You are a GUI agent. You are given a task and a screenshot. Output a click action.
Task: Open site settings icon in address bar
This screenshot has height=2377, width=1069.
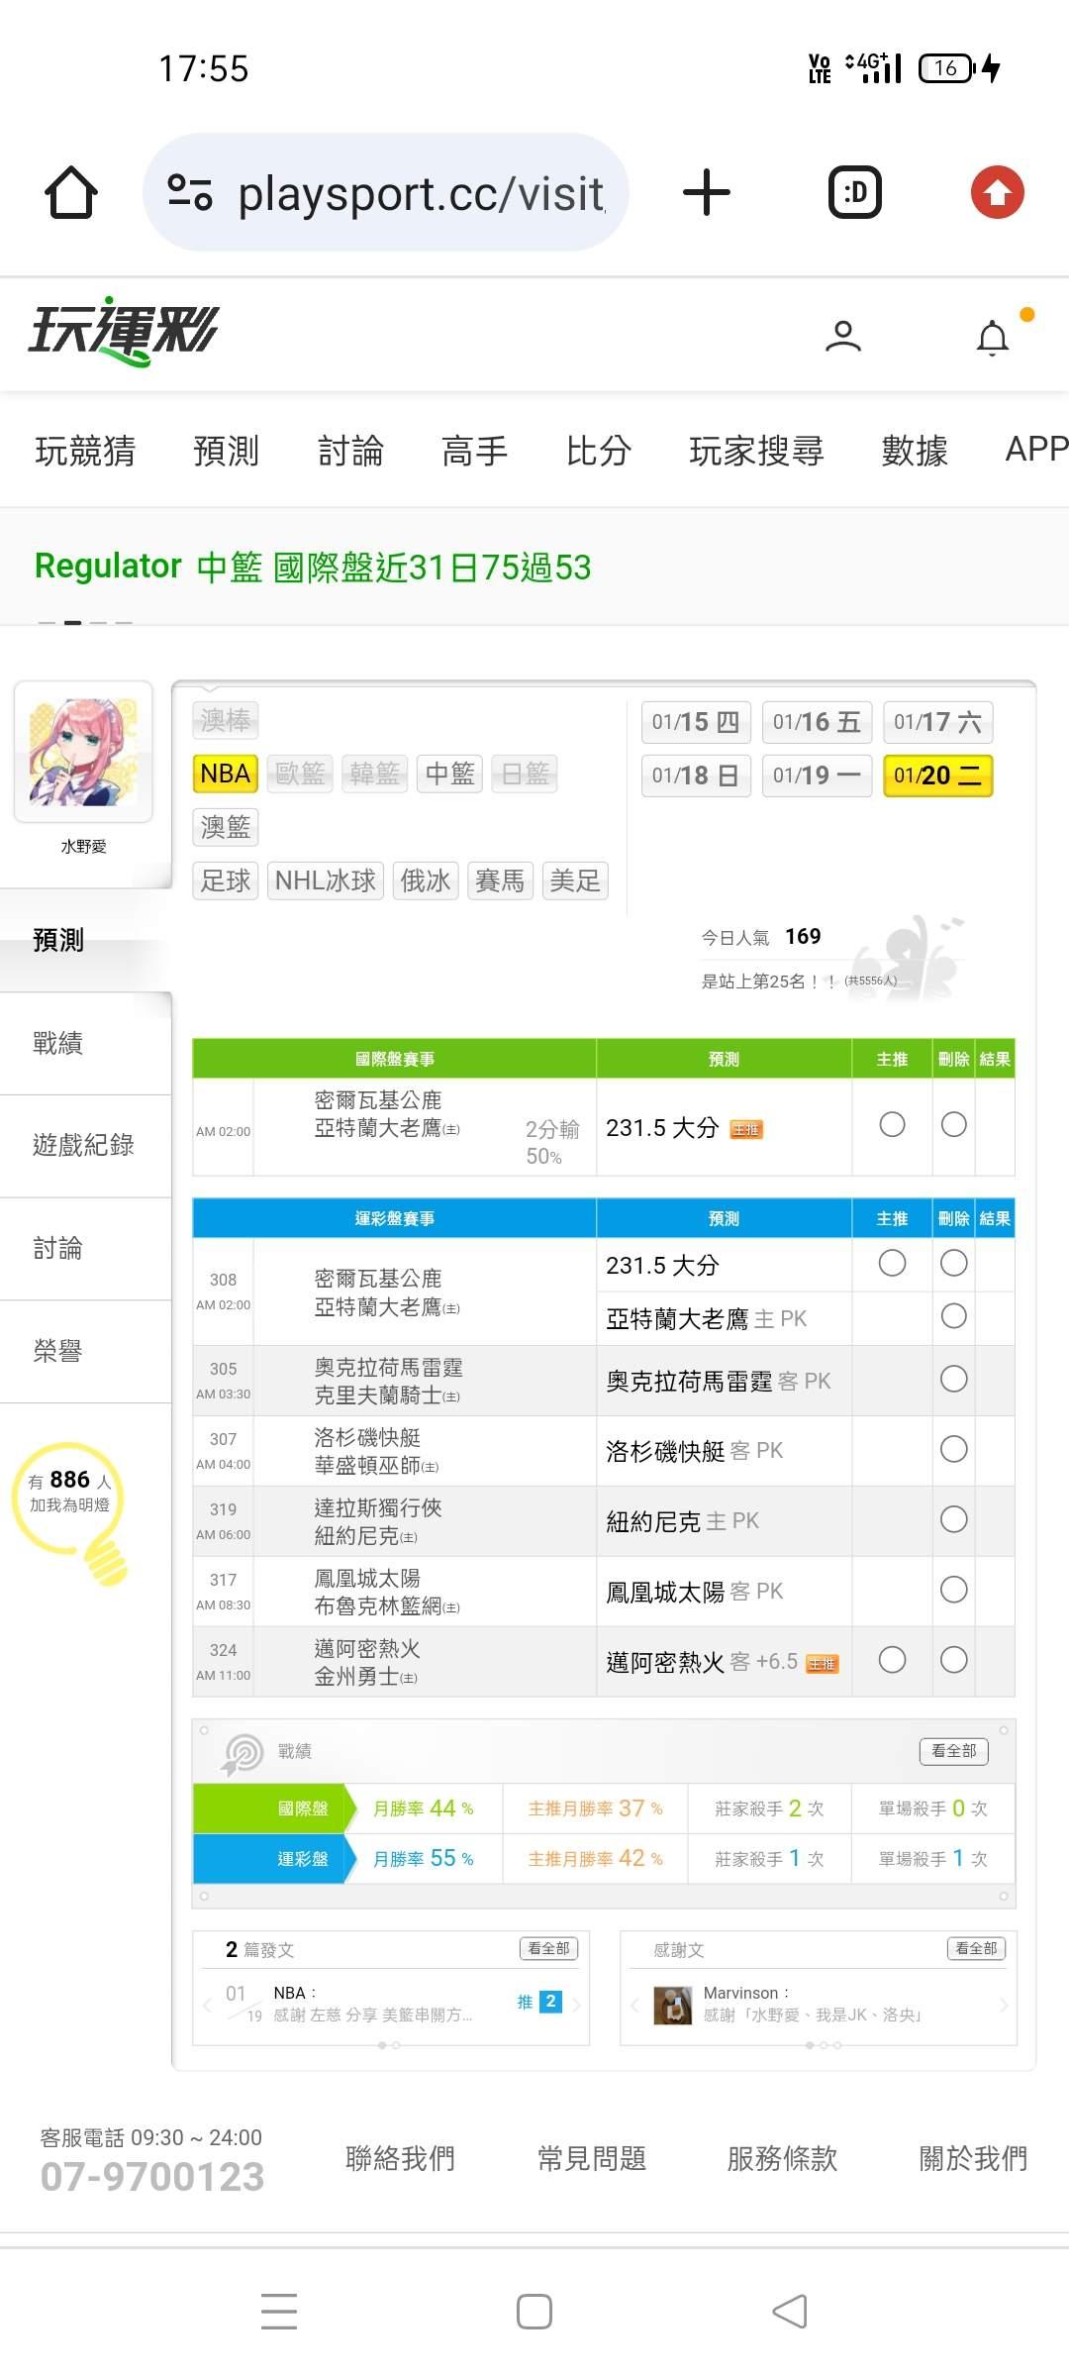(190, 192)
